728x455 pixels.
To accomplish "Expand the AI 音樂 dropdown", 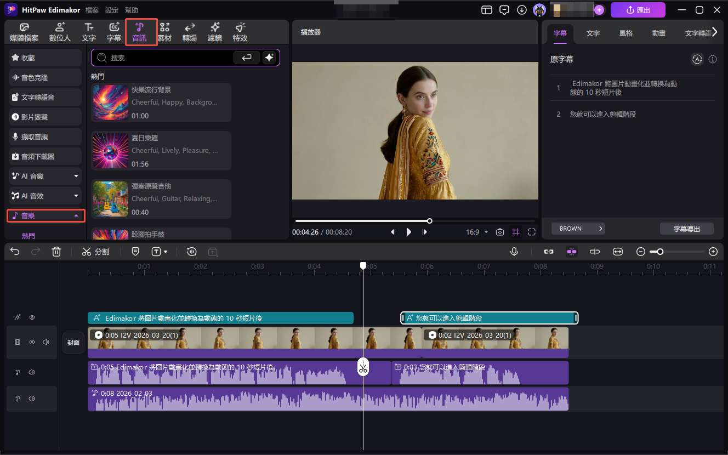I will click(x=76, y=176).
